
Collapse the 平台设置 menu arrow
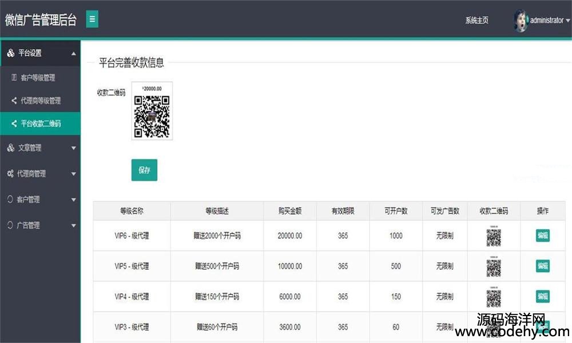73,54
